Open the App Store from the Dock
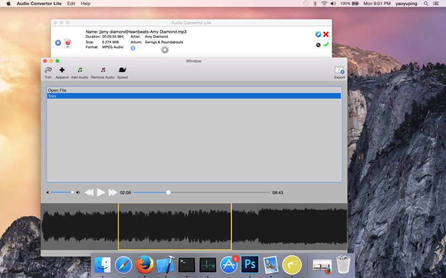The width and height of the screenshot is (446, 278). 229,265
